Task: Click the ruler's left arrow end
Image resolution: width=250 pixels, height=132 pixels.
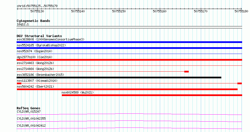Action: click(x=17, y=9)
